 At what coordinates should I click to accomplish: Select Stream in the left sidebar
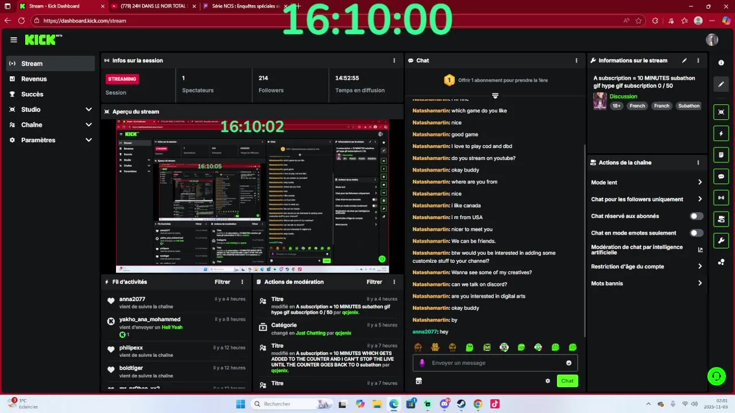click(51, 64)
